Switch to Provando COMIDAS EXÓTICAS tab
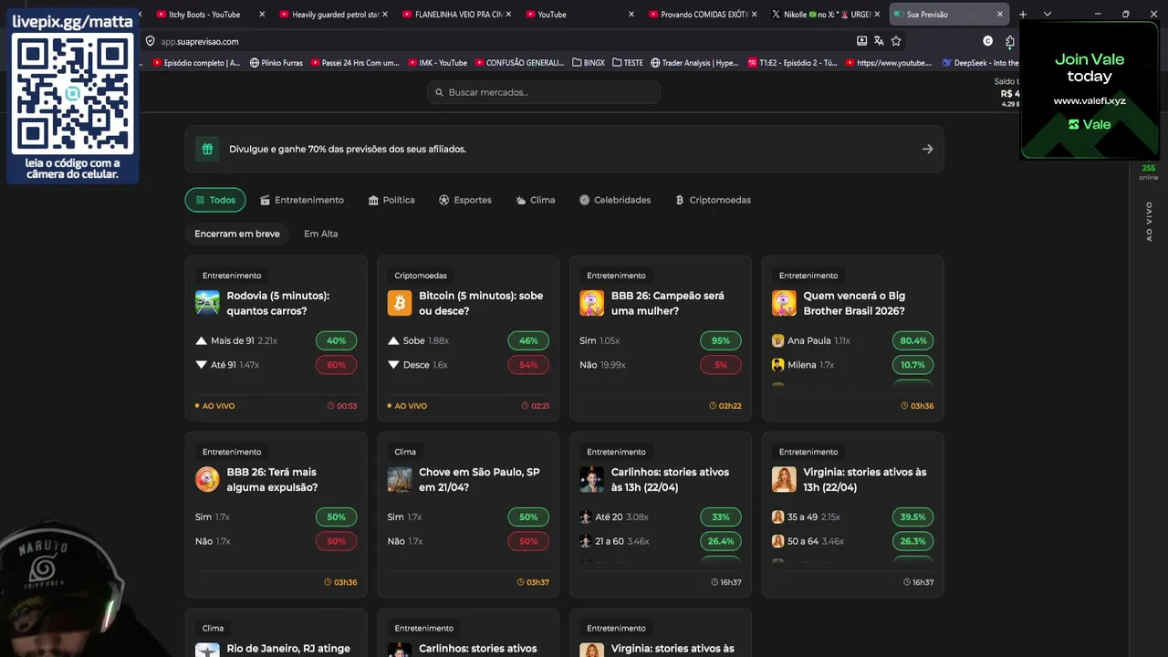 [704, 14]
